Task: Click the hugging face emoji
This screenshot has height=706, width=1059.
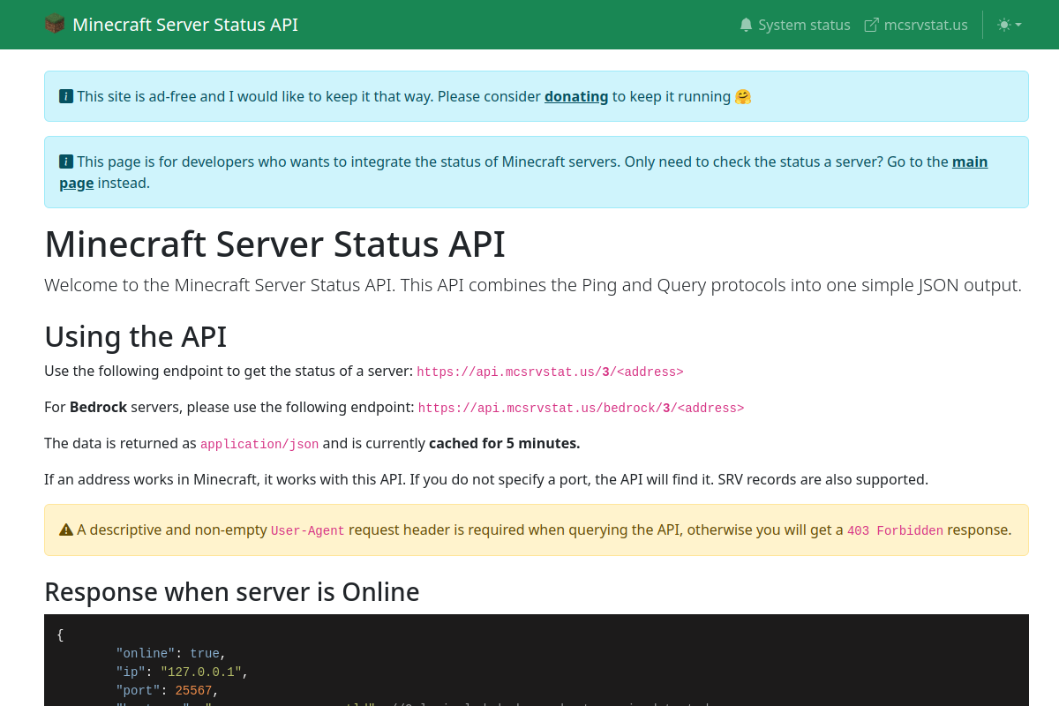Action: point(743,96)
